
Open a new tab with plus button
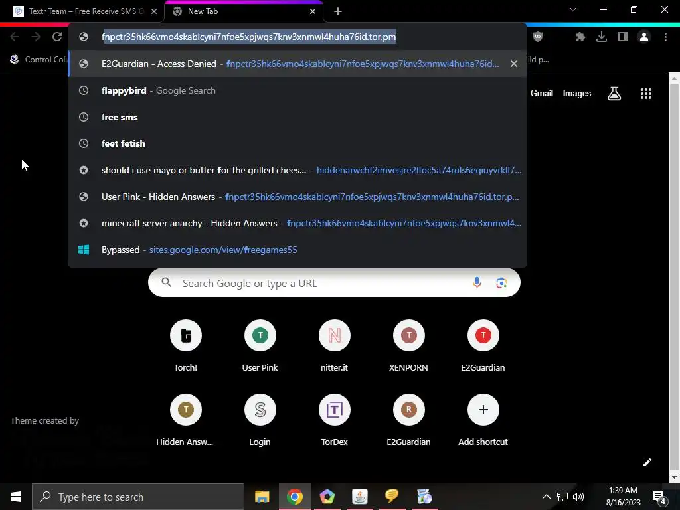click(x=338, y=11)
